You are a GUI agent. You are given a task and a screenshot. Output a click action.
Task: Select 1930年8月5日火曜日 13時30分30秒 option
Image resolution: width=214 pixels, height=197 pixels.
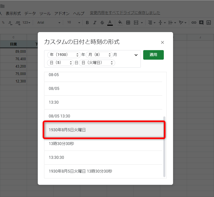coord(103,171)
